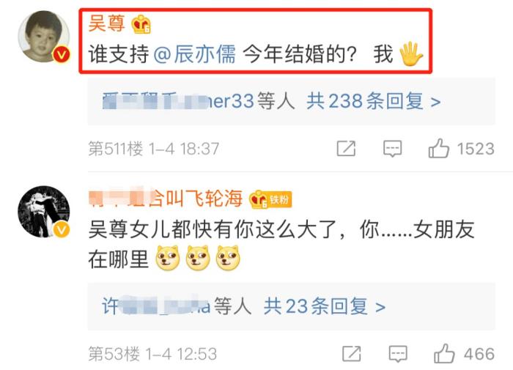Screen dimensions: 513x370
Task: Like the comment with 466 likes
Action: (x=444, y=354)
